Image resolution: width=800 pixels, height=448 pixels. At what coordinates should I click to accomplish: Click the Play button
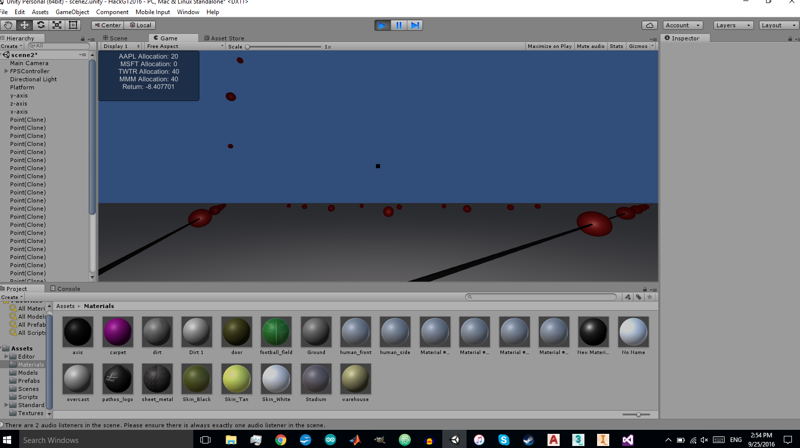[383, 25]
